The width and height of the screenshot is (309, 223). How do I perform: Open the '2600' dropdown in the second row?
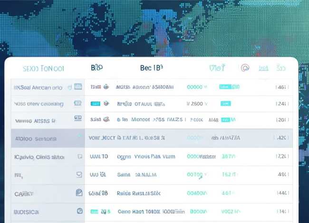pos(197,103)
